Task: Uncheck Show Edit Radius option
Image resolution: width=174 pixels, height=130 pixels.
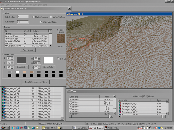Action: [41, 22]
